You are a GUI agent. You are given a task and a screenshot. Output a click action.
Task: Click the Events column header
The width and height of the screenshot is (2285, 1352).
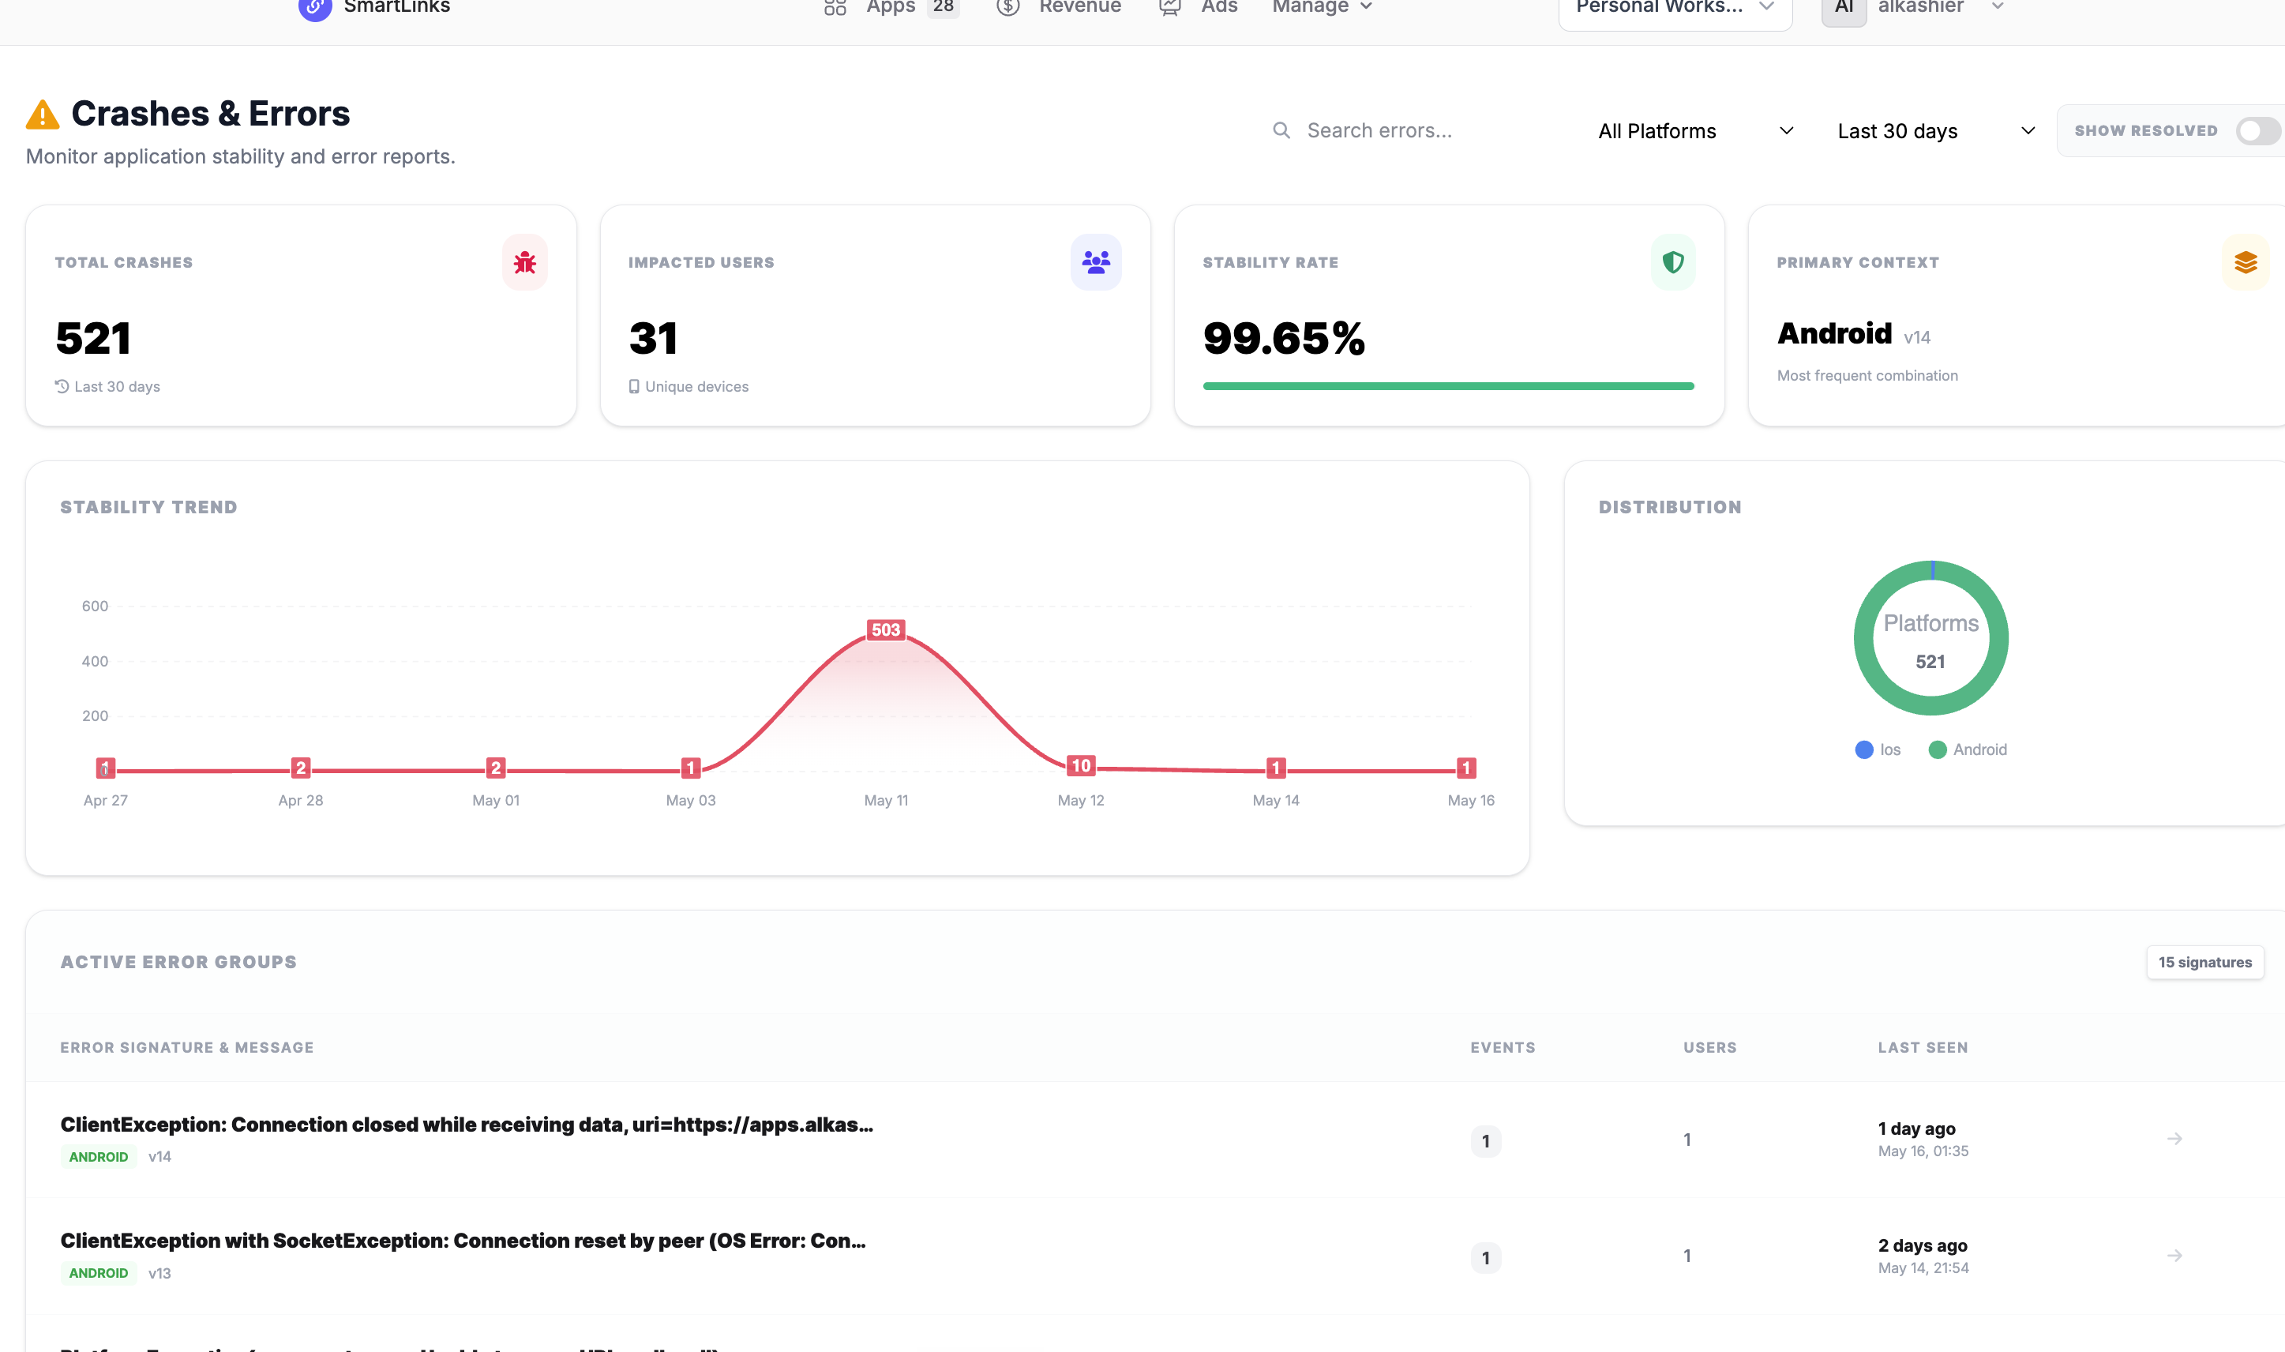[x=1503, y=1048]
